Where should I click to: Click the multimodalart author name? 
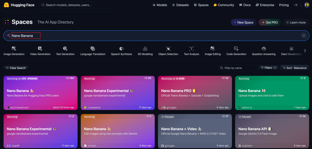(x=20, y=107)
